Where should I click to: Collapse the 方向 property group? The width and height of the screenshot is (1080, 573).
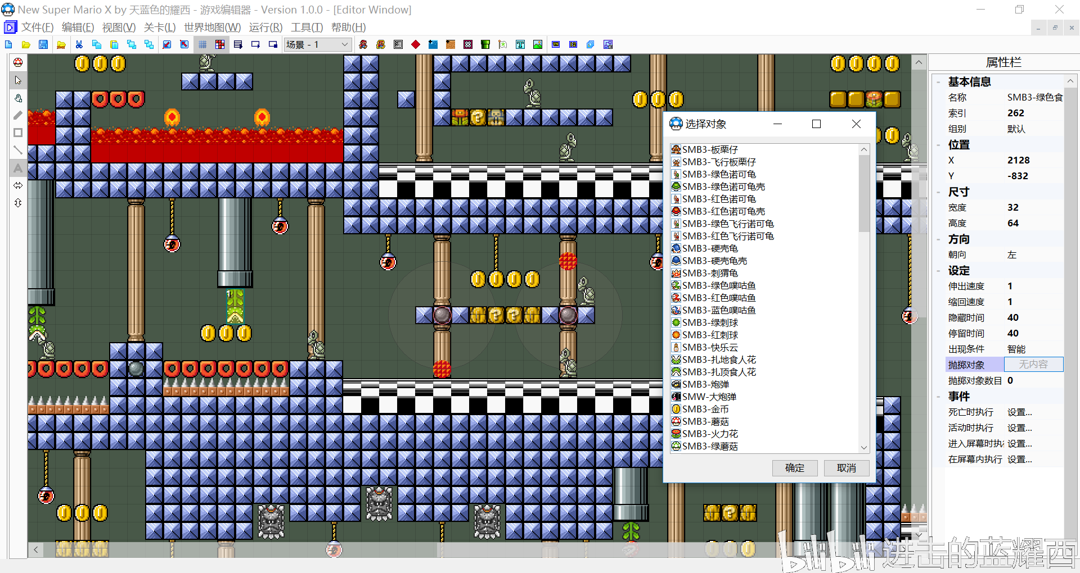coord(938,239)
